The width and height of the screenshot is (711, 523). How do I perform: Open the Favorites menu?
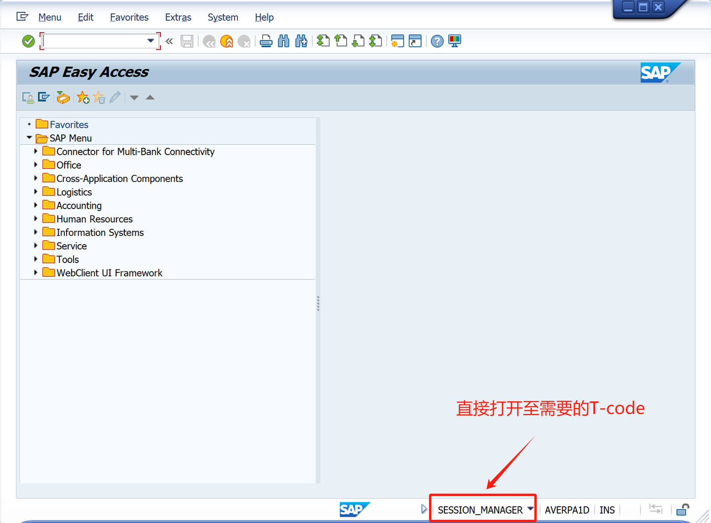129,17
